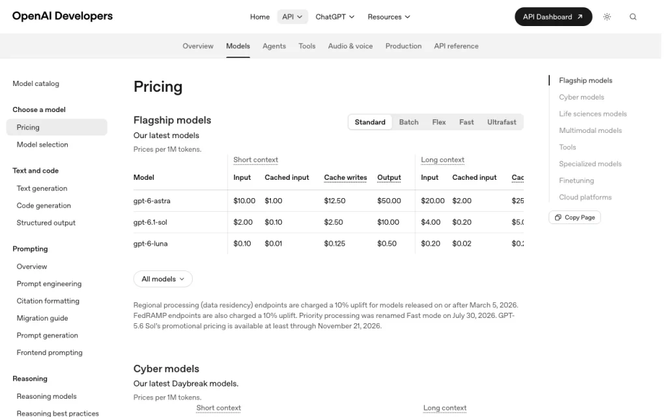The width and height of the screenshot is (667, 417).
Task: Go to API reference tab
Action: point(456,46)
